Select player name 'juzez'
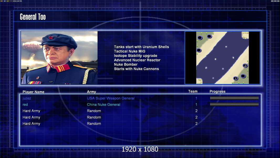The image size is (280, 158). point(27,98)
